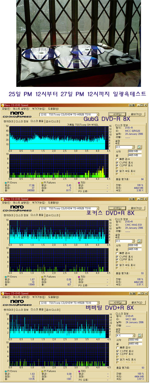Screen dimensions: 160x385
Task: Click the Nero app icon in 포커스 DVD+R window title bar
Action: [3, 199]
